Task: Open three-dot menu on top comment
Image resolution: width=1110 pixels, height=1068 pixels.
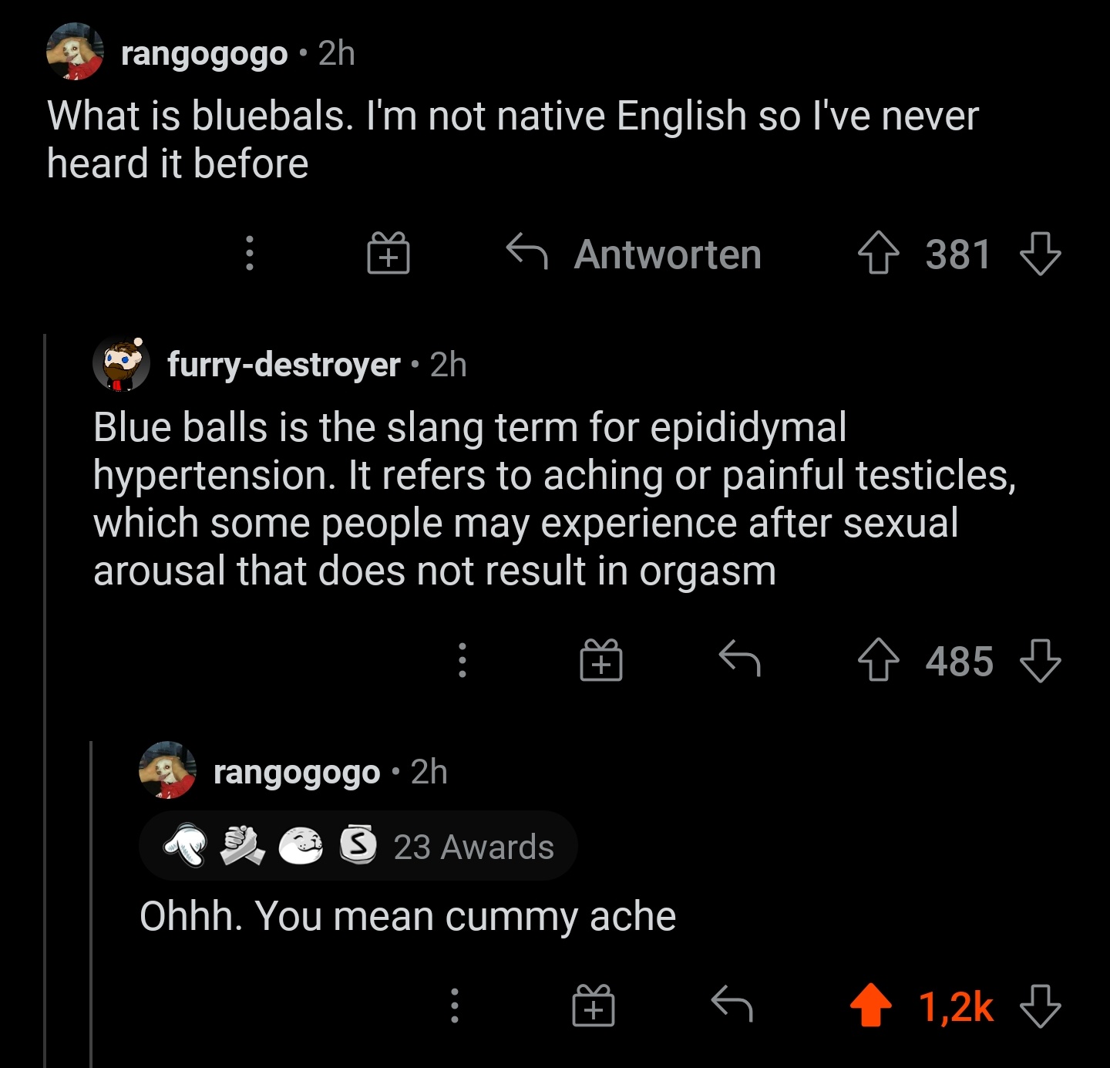Action: (249, 253)
